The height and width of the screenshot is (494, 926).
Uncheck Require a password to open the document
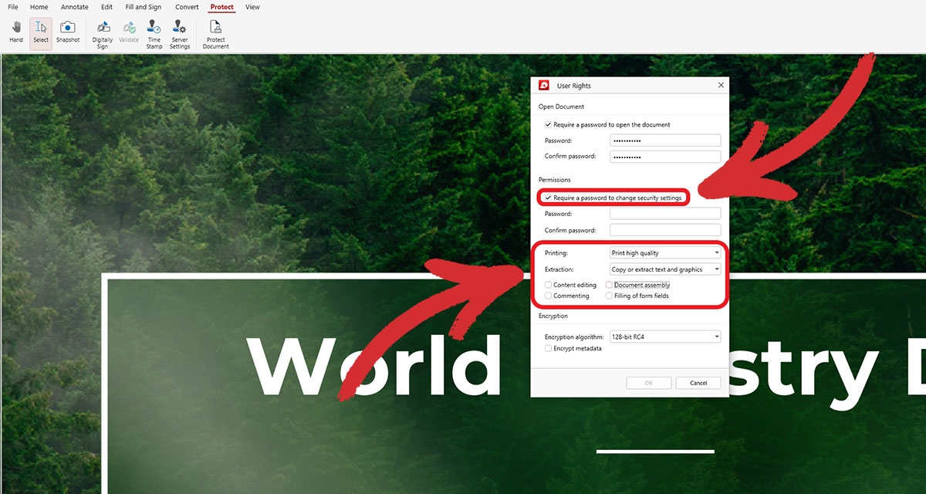click(x=548, y=124)
